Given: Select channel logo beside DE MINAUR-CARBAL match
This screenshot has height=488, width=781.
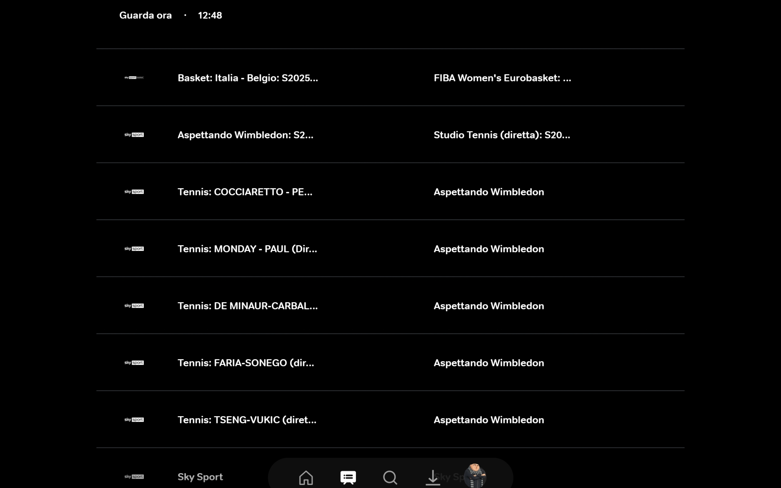Looking at the screenshot, I should pos(134,306).
